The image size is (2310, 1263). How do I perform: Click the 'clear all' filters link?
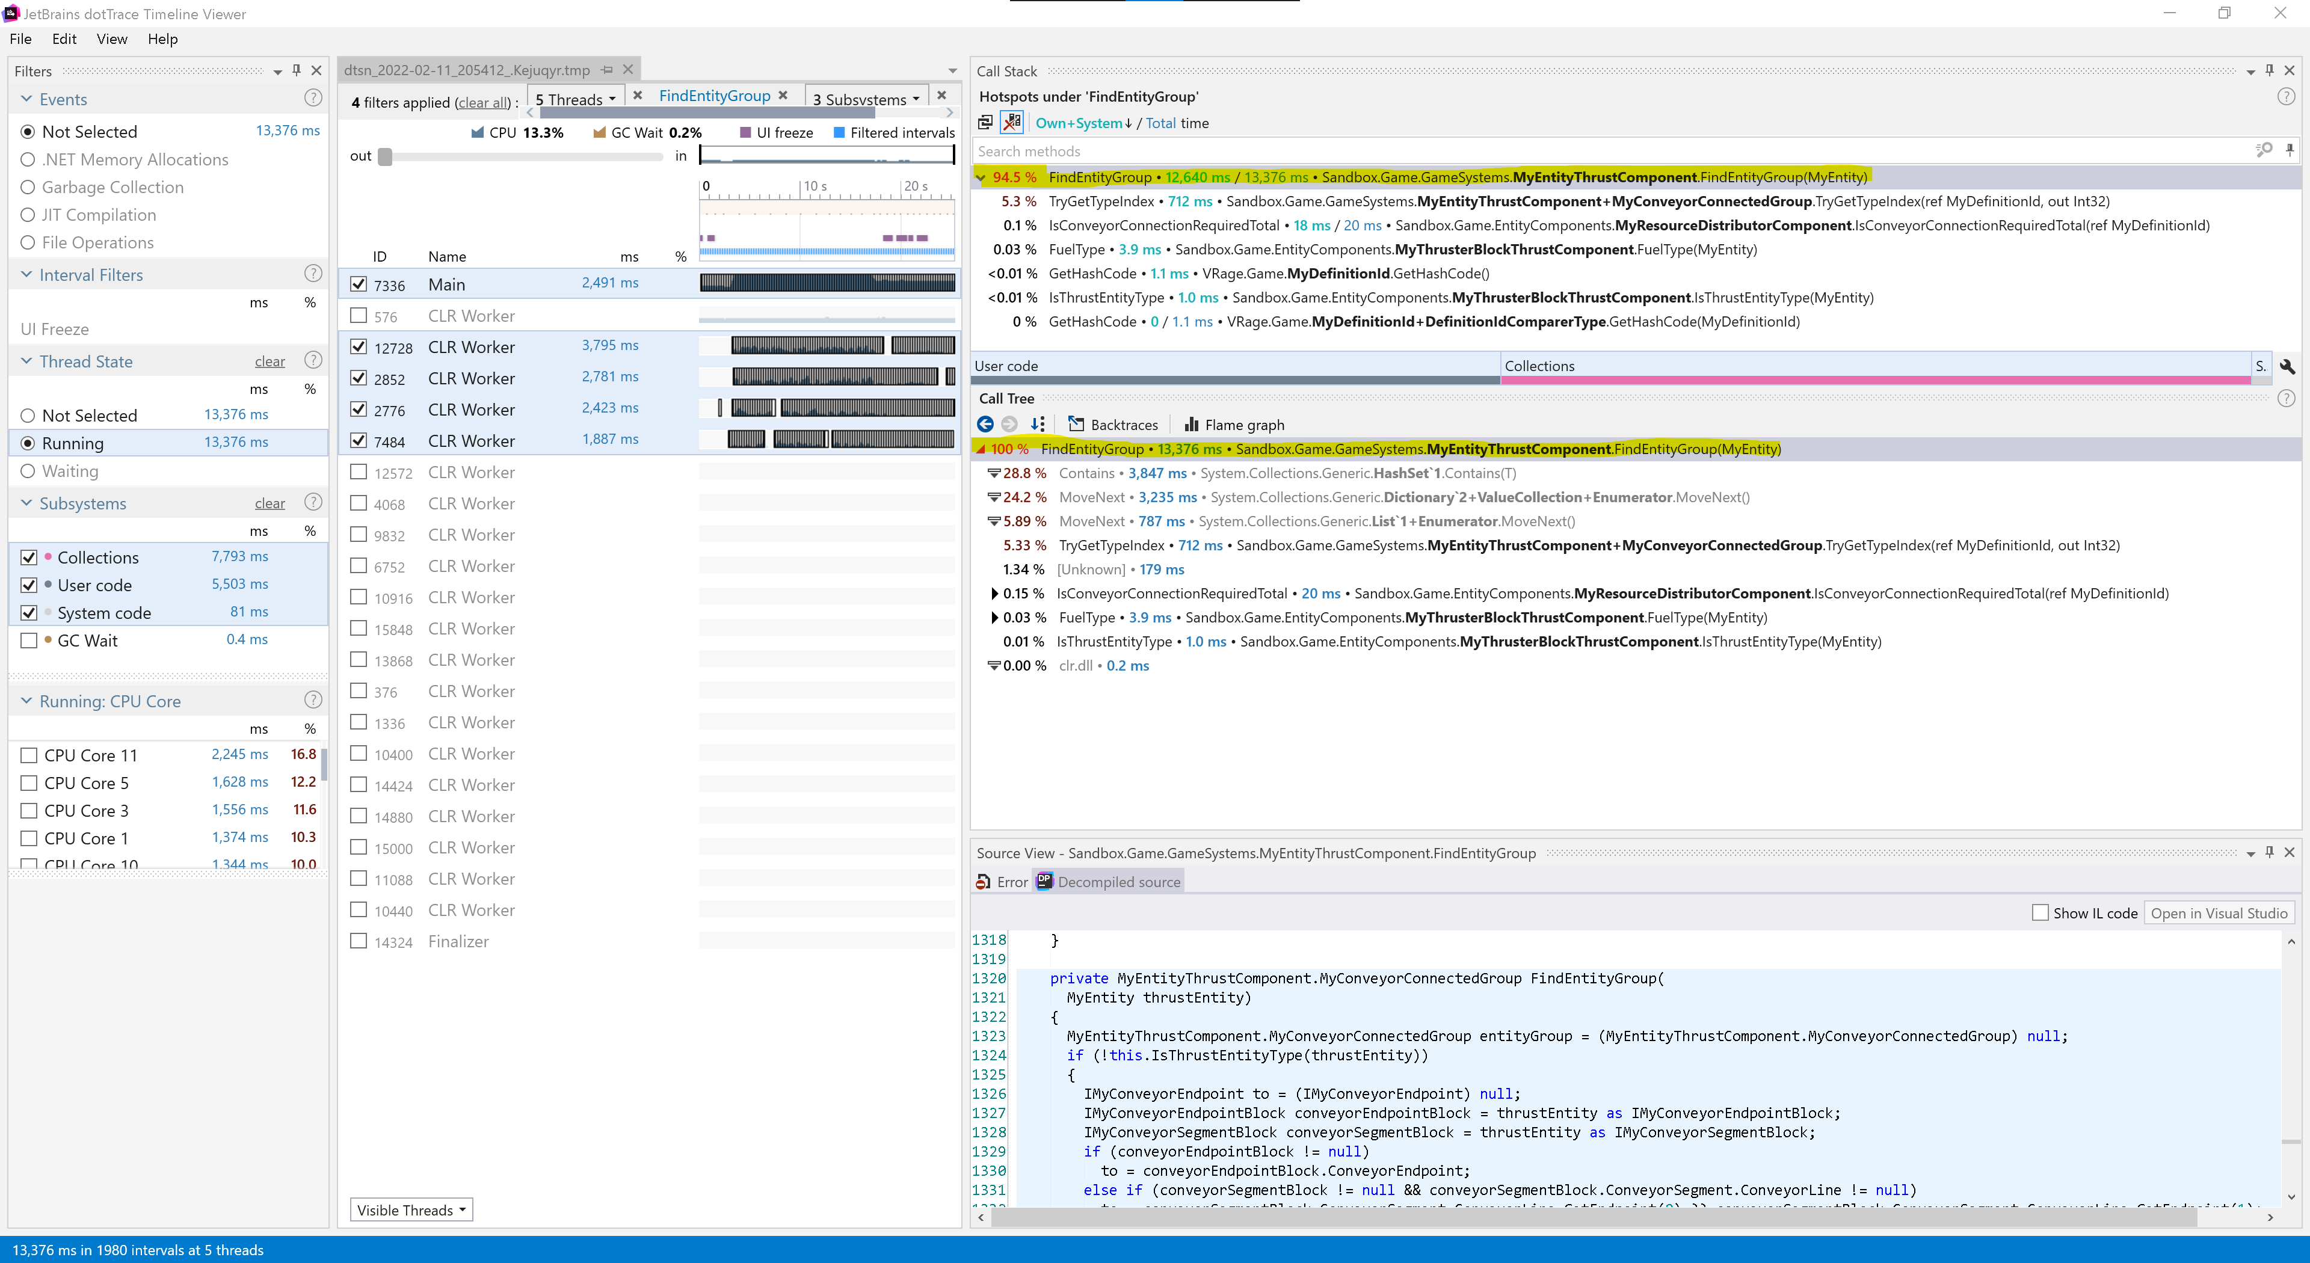484,103
